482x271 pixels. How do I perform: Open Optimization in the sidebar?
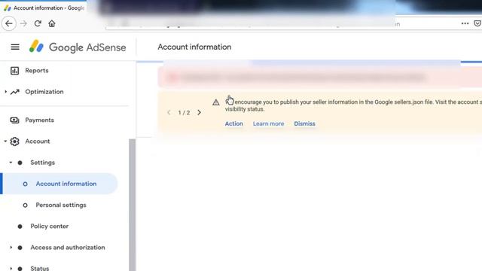point(44,92)
